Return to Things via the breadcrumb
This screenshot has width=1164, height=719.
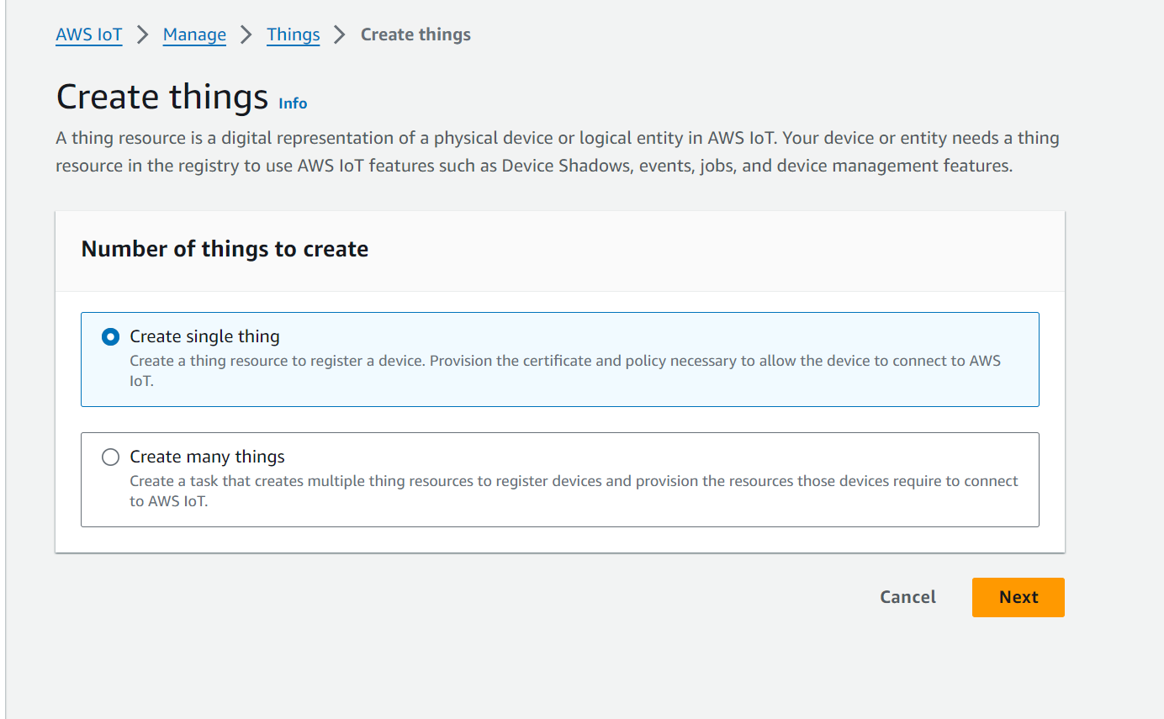coord(293,34)
